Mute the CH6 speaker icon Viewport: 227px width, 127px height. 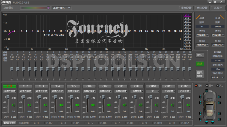point(93,105)
